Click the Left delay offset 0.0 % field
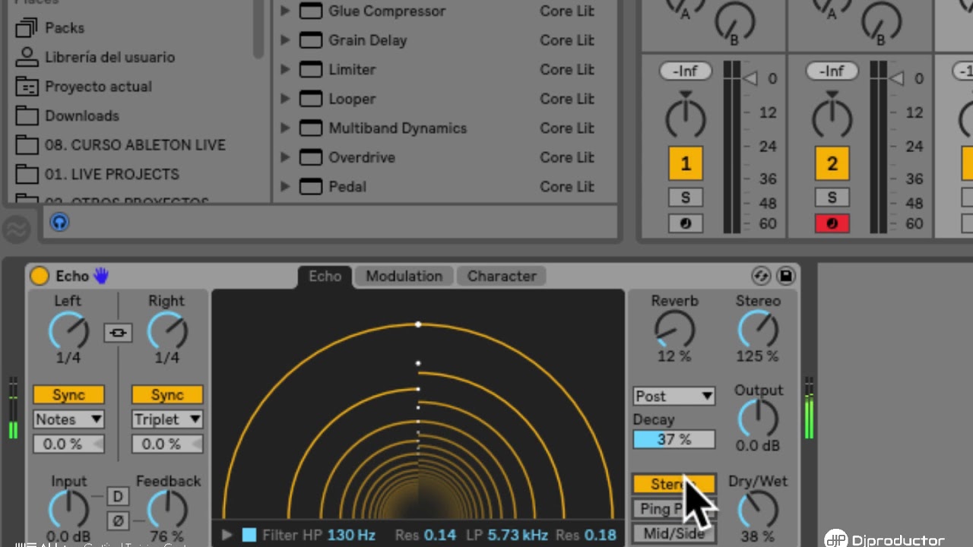 tap(68, 444)
